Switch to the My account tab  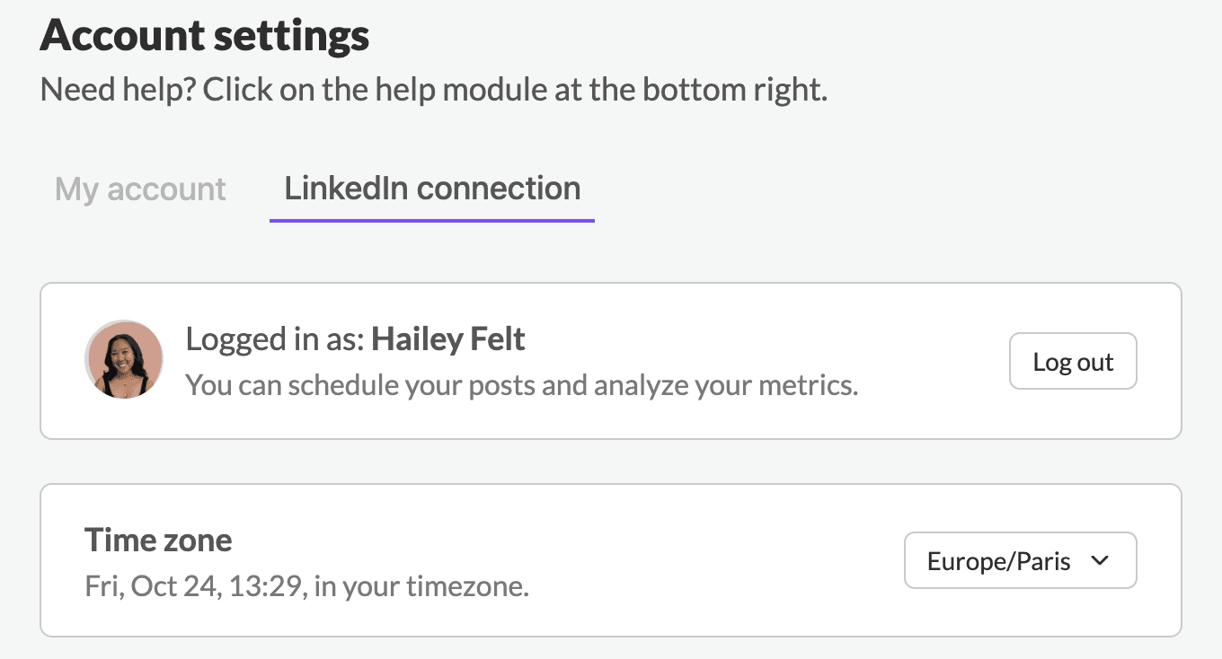click(x=140, y=189)
